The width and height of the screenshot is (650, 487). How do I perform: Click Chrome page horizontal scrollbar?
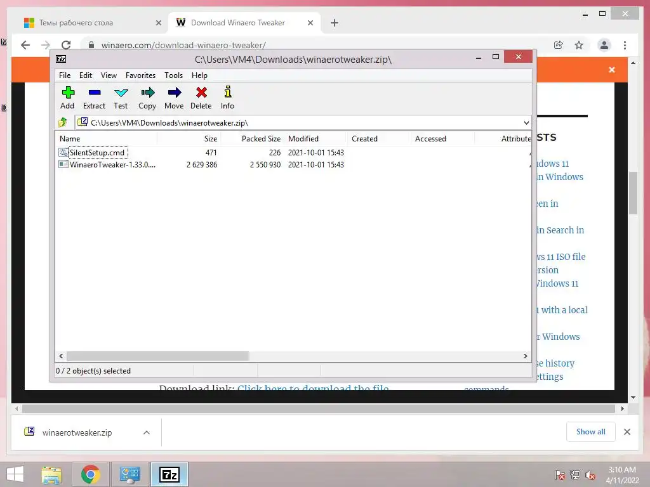[319, 408]
